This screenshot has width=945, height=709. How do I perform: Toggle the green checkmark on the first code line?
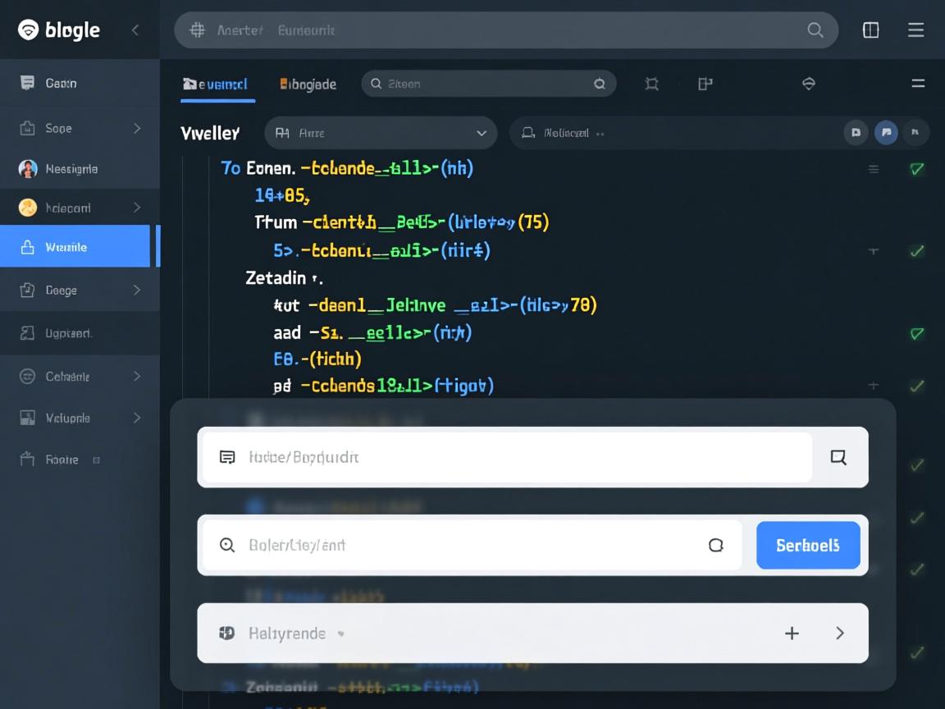pyautogui.click(x=916, y=169)
